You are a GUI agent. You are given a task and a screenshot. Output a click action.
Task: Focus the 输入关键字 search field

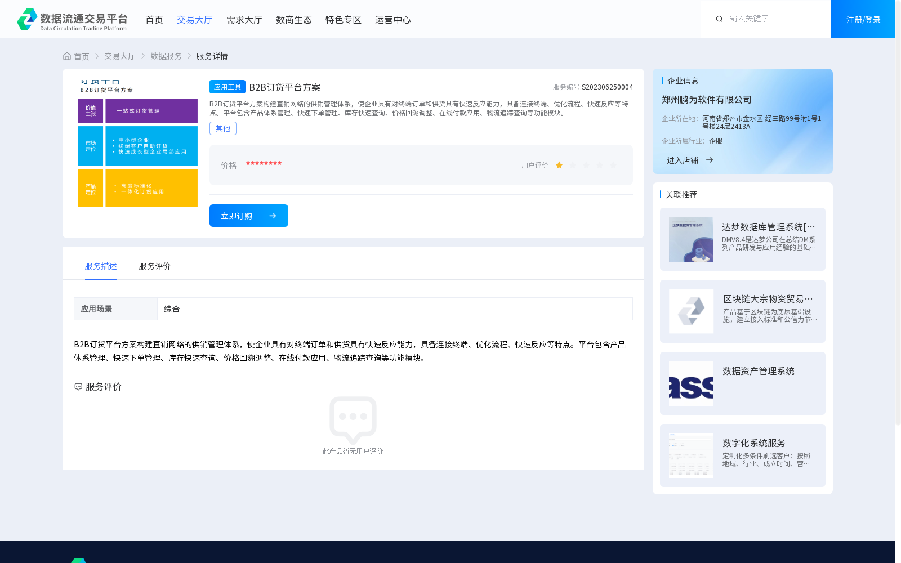coord(774,19)
